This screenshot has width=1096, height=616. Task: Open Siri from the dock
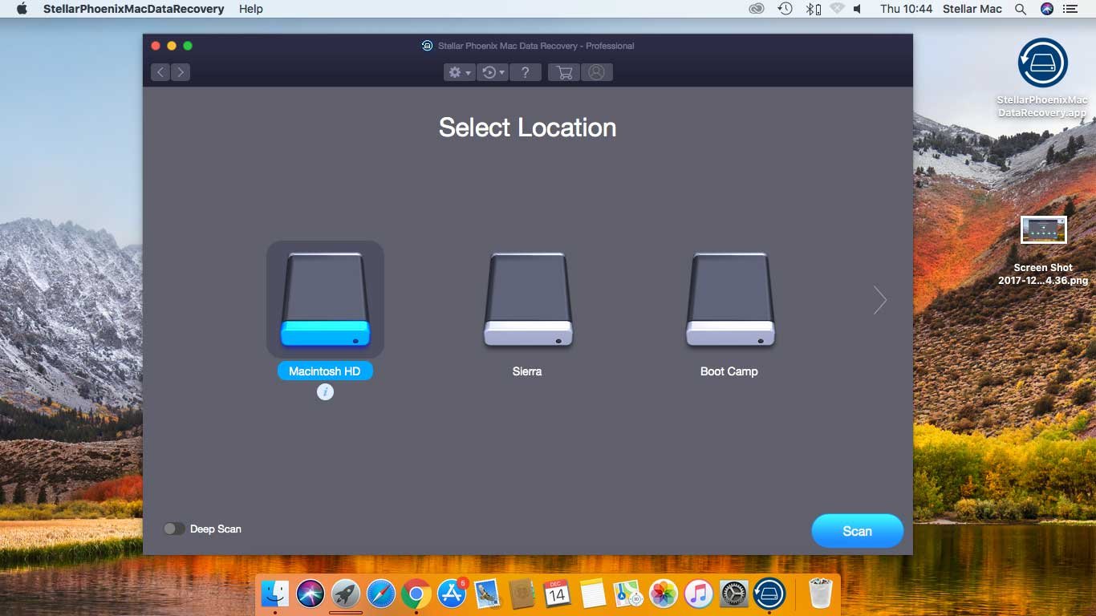pyautogui.click(x=311, y=594)
